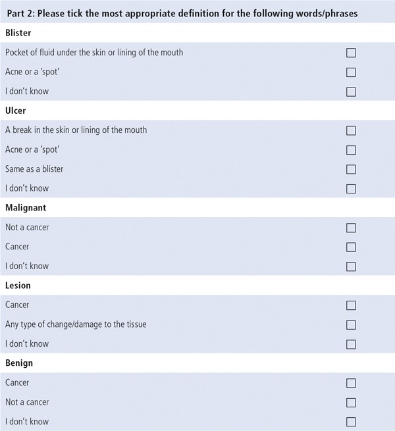Tick 'I don't know' under Benign
The width and height of the screenshot is (395, 431).
[351, 422]
